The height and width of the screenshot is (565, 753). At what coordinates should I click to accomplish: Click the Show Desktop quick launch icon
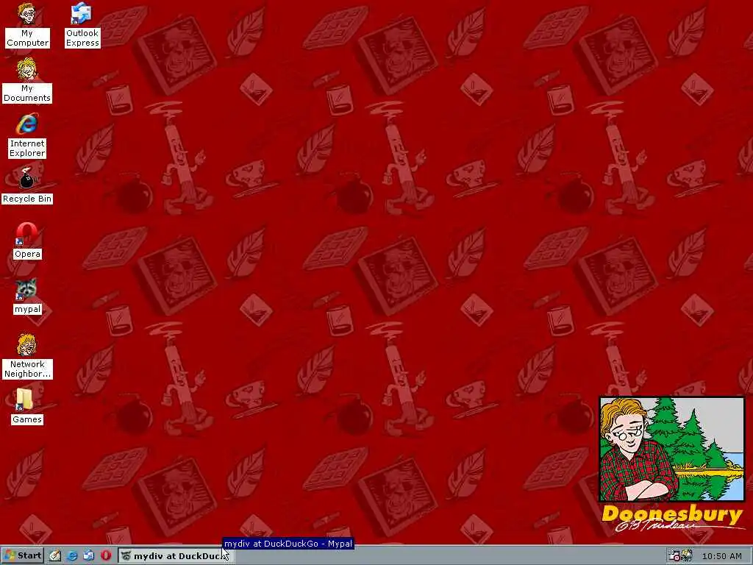tap(55, 556)
